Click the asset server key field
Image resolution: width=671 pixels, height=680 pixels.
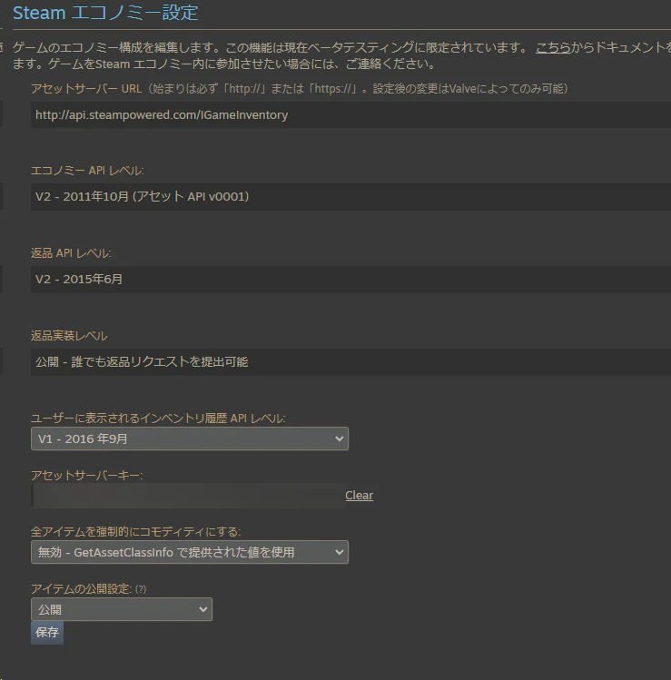[188, 496]
